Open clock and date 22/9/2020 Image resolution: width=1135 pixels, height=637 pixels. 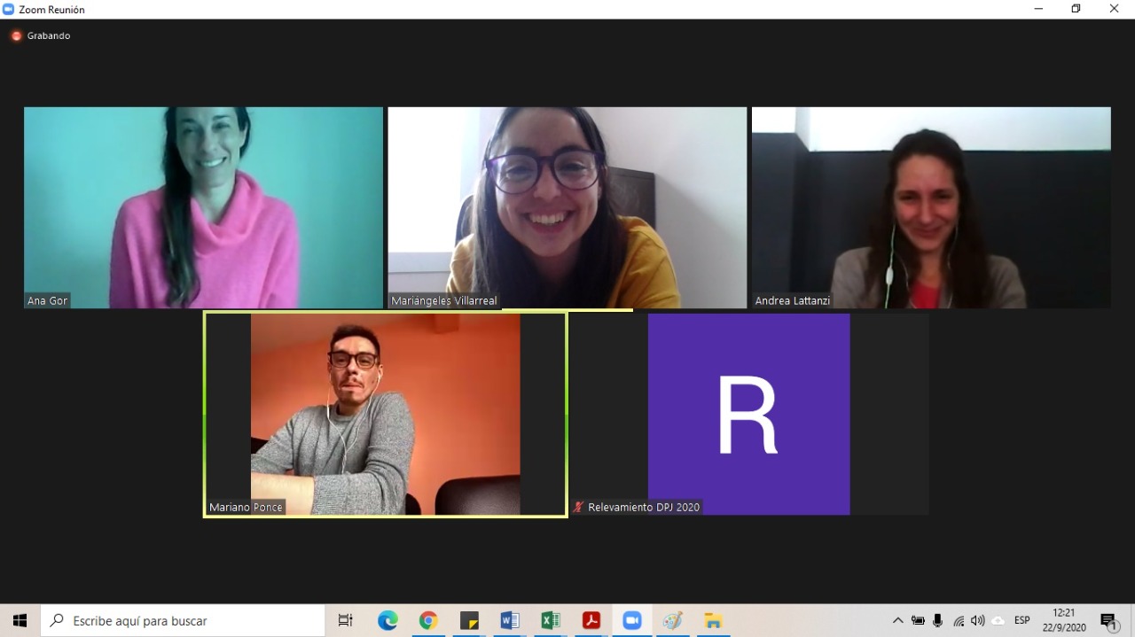tap(1064, 621)
